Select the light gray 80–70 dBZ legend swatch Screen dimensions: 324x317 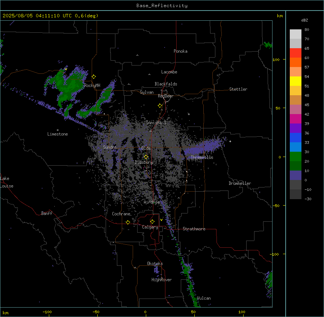[295, 34]
